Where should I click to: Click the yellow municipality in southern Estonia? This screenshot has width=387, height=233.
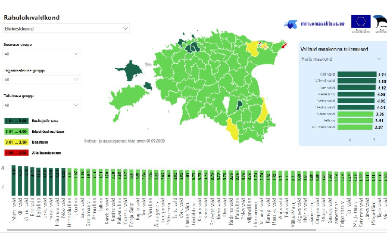pos(233,129)
